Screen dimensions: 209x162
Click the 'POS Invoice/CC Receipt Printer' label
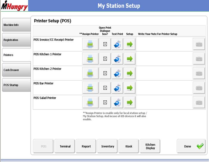click(53, 40)
